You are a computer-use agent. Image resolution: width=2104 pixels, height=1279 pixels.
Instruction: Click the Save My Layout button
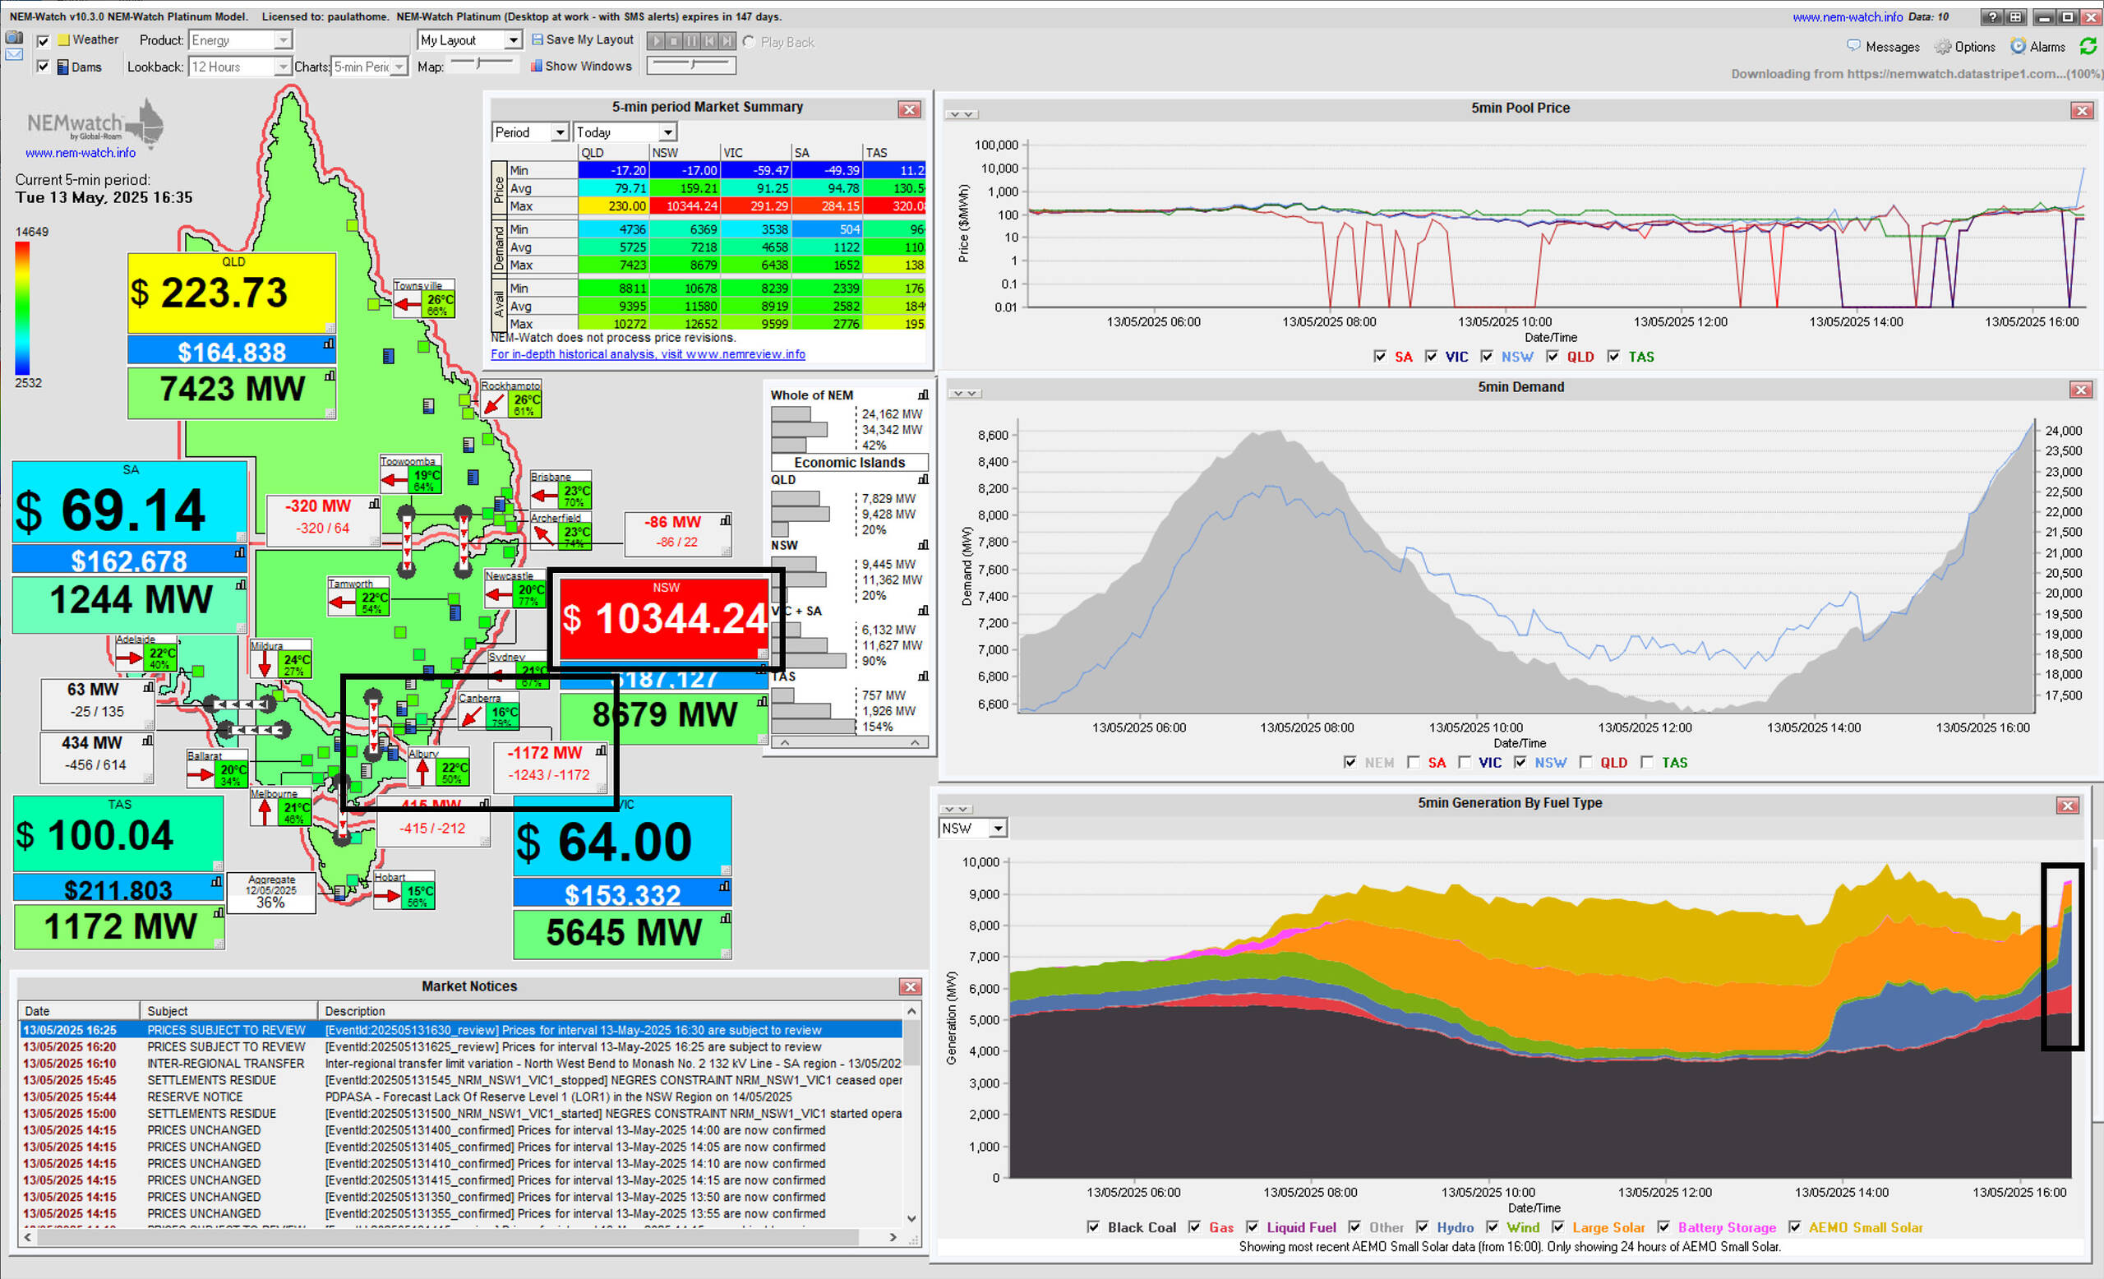(583, 39)
